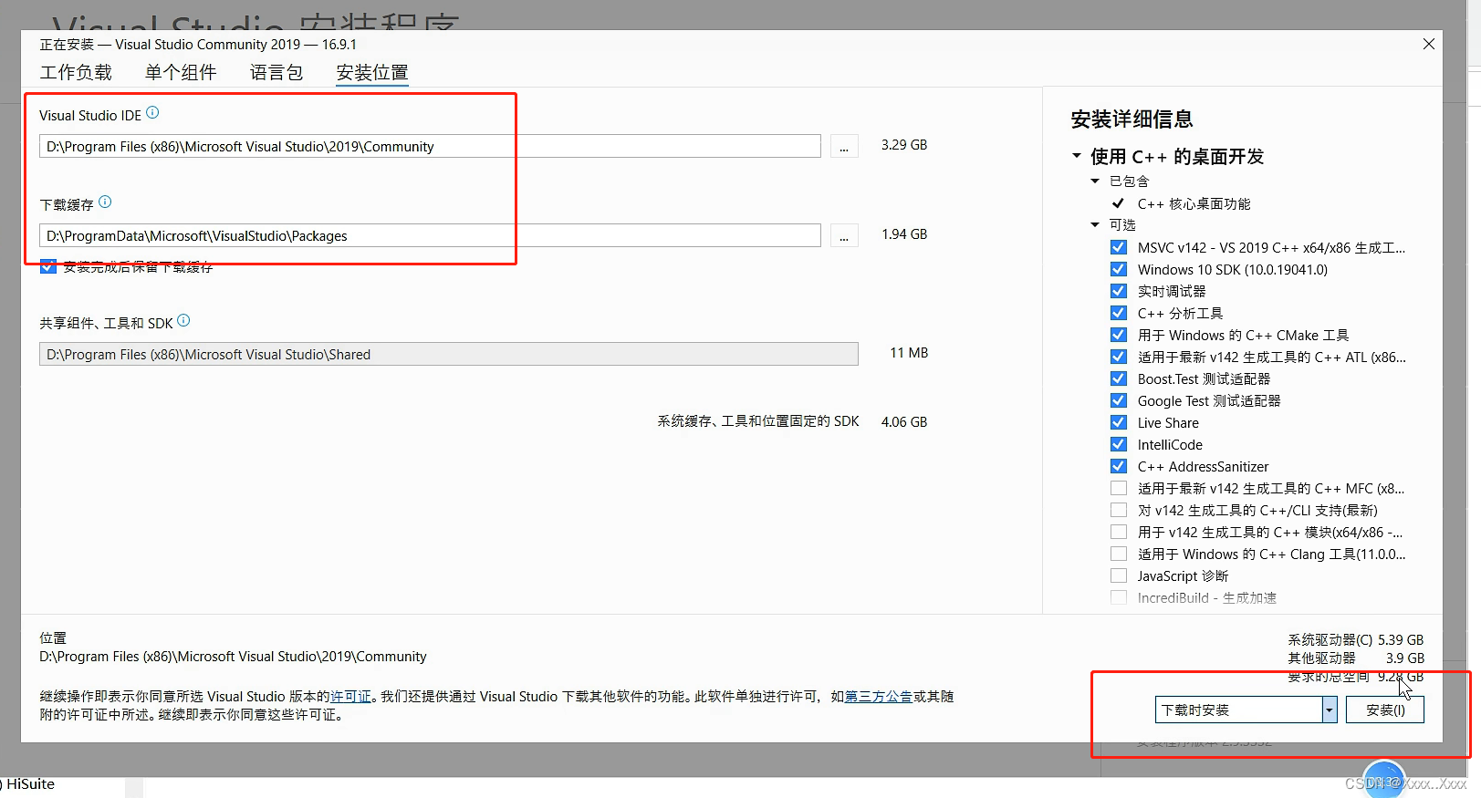The height and width of the screenshot is (798, 1481).
Task: Browse for Visual Studio IDE install path
Action: [844, 147]
